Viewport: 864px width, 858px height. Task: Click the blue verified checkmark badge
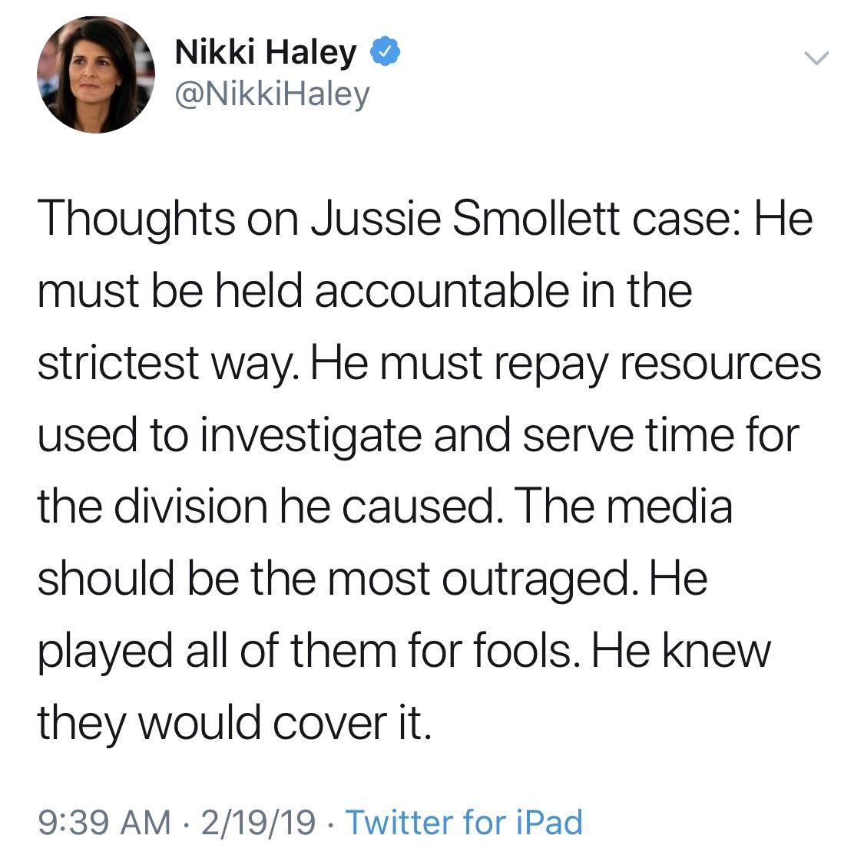pyautogui.click(x=384, y=51)
